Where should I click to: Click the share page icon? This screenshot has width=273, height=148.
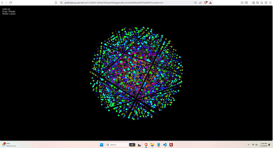pos(200,3)
